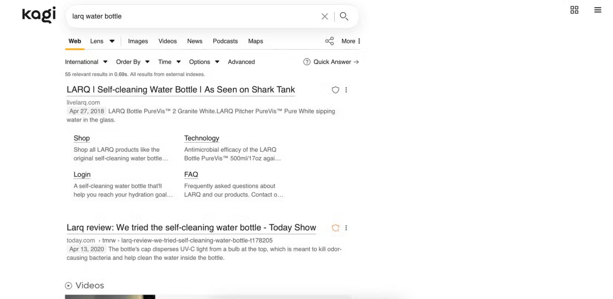The image size is (613, 299).
Task: Open the grid apps icon
Action: click(x=574, y=10)
